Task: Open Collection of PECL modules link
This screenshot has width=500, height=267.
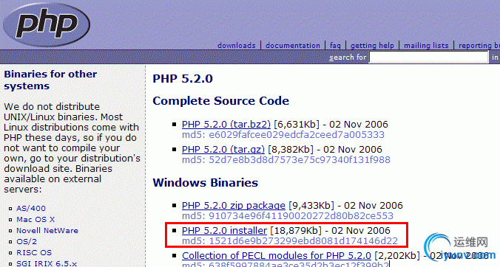Action: pyautogui.click(x=277, y=255)
